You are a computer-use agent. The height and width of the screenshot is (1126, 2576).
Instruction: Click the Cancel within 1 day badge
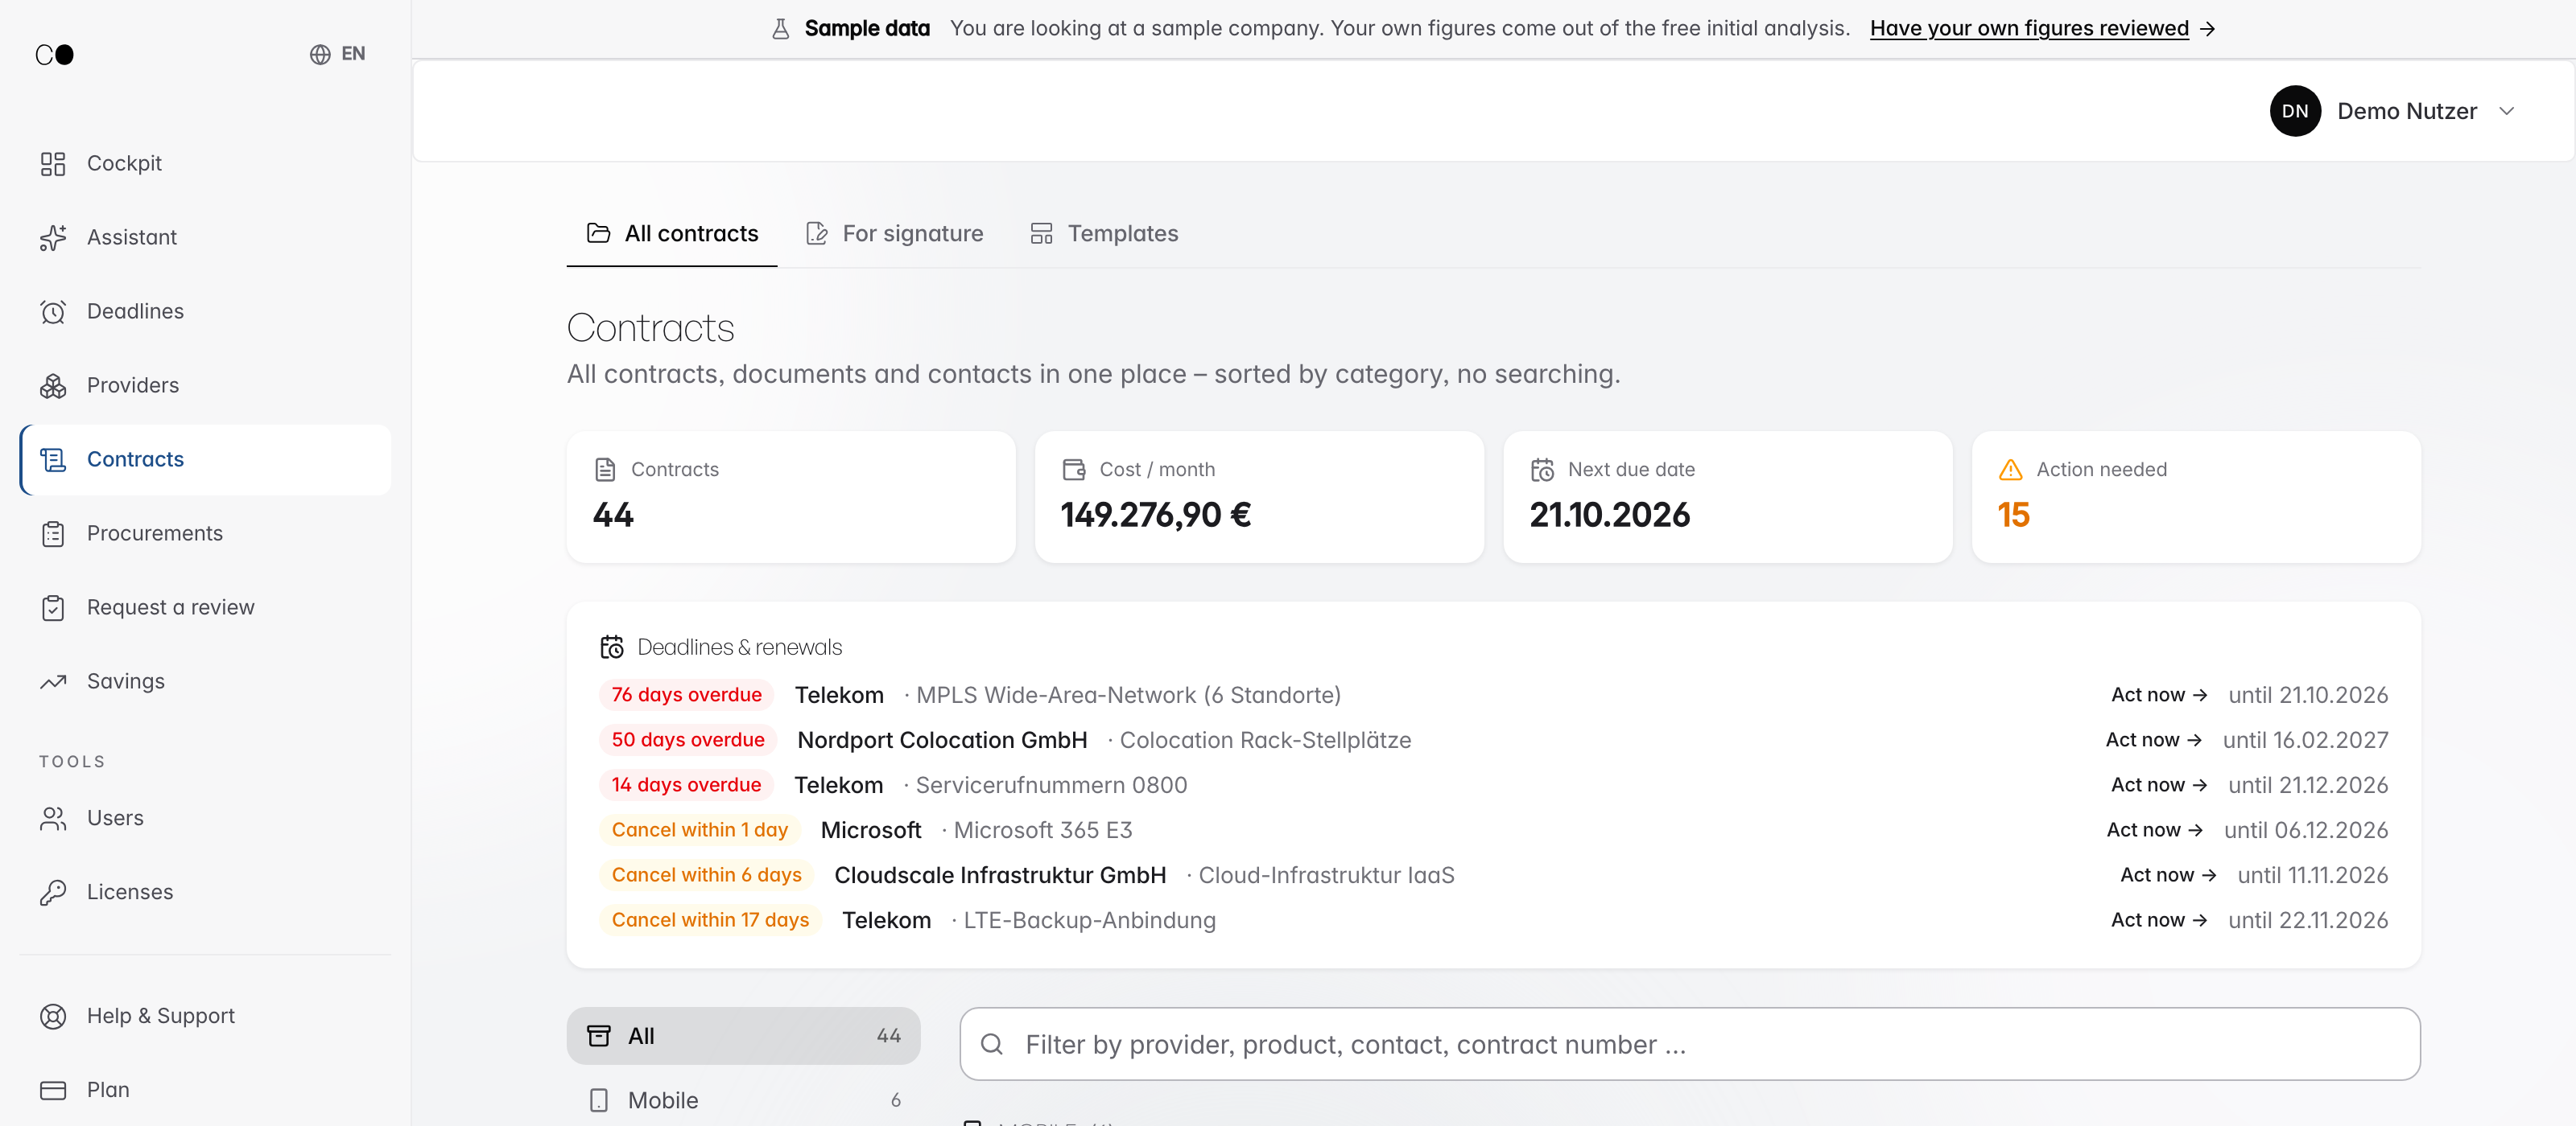(700, 830)
